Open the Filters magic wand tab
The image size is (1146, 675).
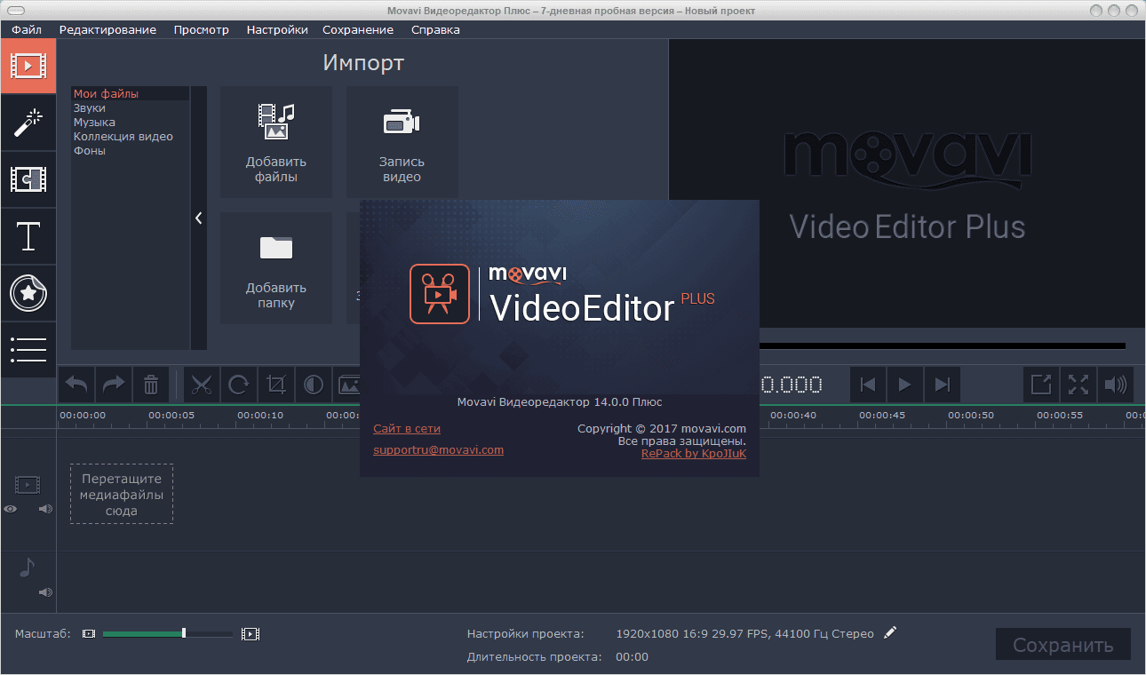pyautogui.click(x=28, y=123)
